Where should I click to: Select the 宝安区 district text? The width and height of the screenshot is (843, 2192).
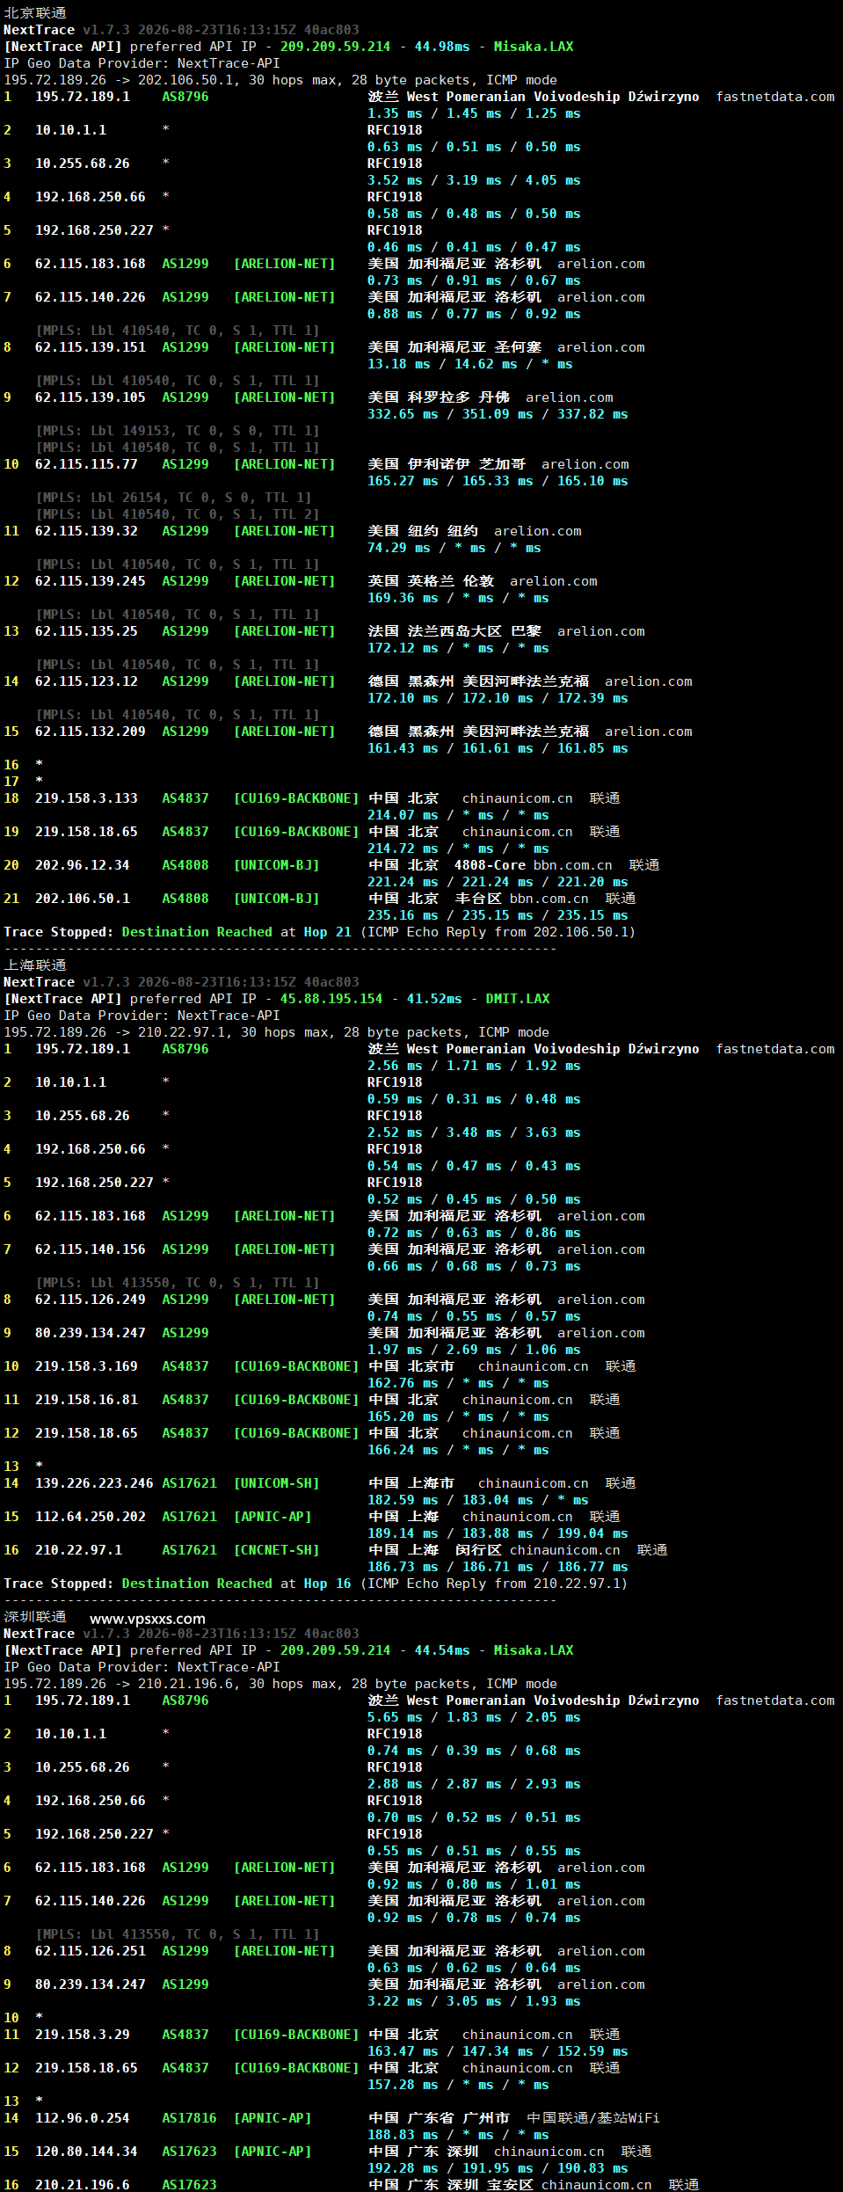coord(510,2185)
